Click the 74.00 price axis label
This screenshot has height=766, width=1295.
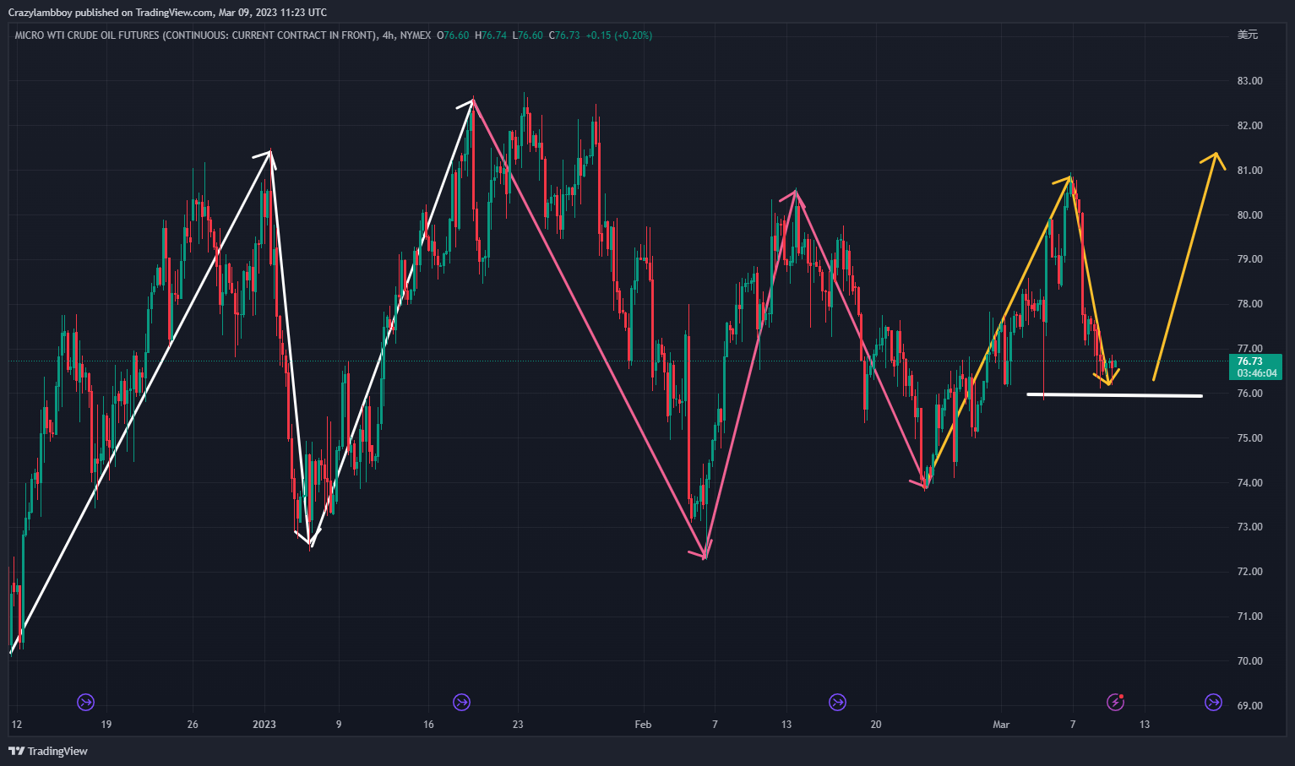(1249, 483)
